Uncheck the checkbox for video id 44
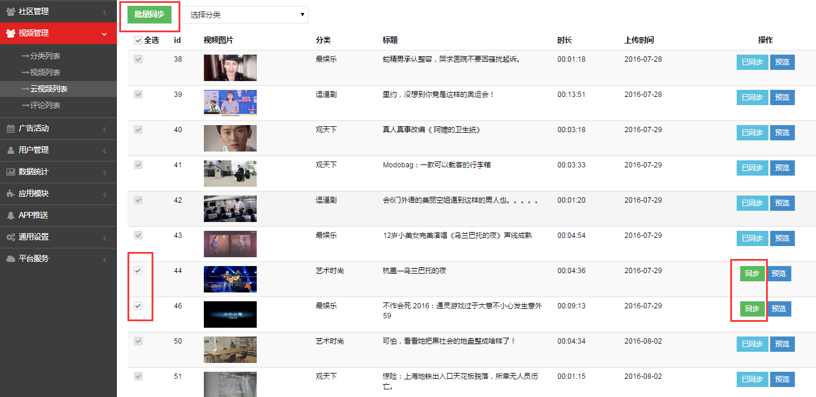 click(138, 271)
